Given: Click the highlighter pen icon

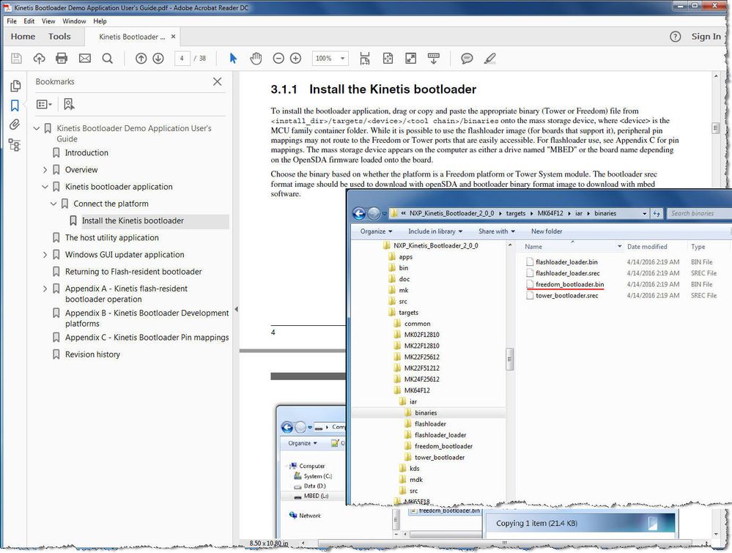Looking at the screenshot, I should tap(489, 59).
